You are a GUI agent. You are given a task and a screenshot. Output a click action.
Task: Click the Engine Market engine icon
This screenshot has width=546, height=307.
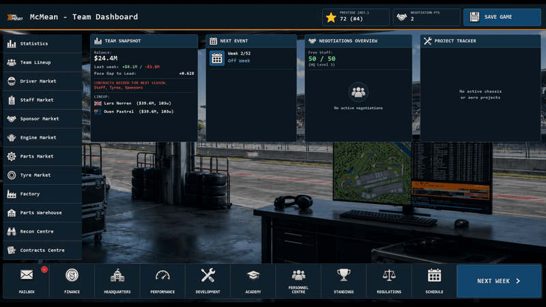tap(12, 138)
